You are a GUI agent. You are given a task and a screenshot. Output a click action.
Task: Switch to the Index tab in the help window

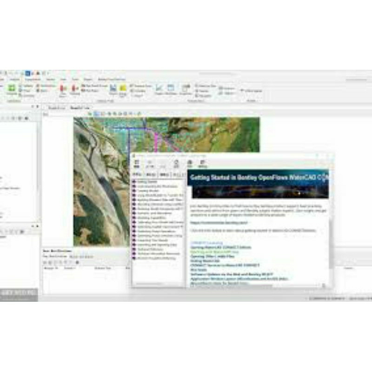[x=151, y=175]
